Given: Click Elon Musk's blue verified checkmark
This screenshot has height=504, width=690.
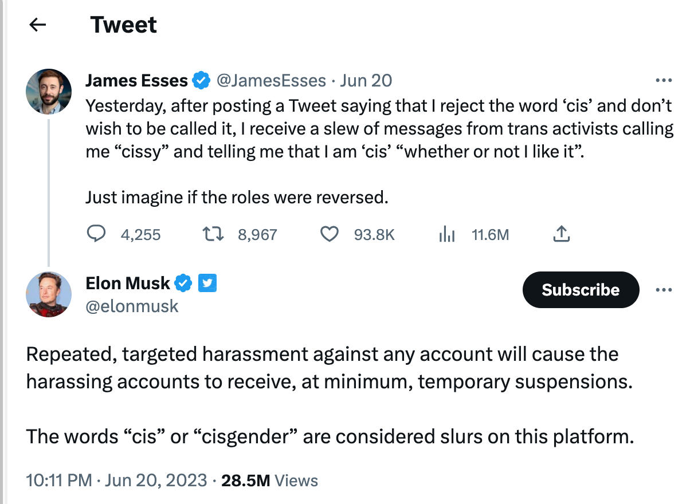Looking at the screenshot, I should [183, 283].
